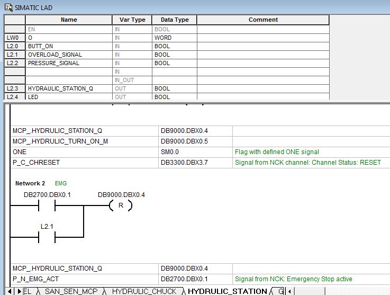This screenshot has width=390, height=295.
Task: Select the HYDRULIC_STATION tab
Action: point(227,291)
